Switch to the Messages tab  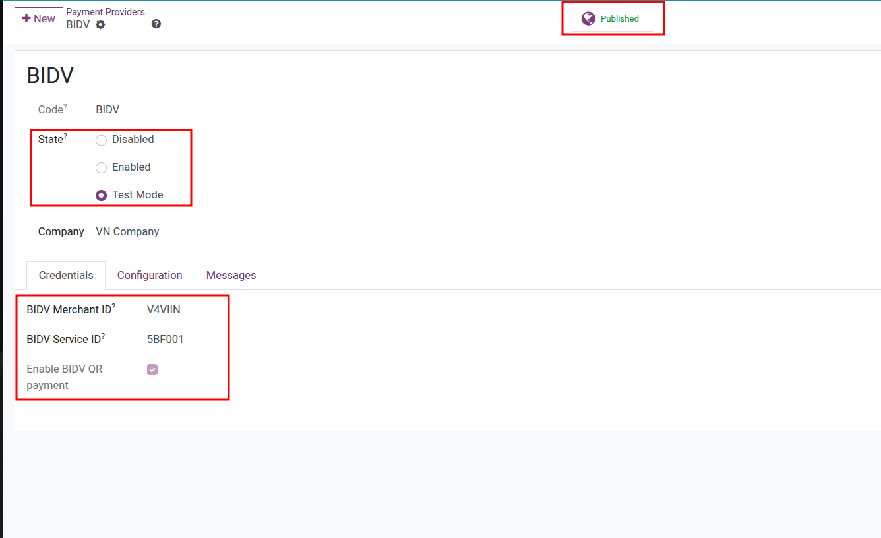(231, 275)
